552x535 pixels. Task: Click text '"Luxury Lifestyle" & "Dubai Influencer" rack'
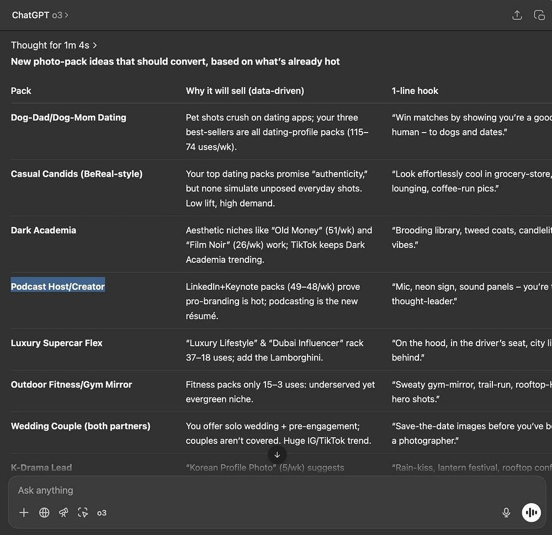pyautogui.click(x=274, y=343)
